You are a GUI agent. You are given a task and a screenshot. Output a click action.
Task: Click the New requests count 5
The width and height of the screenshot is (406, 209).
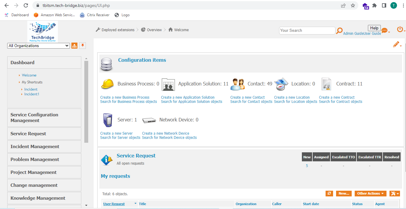tap(307, 166)
